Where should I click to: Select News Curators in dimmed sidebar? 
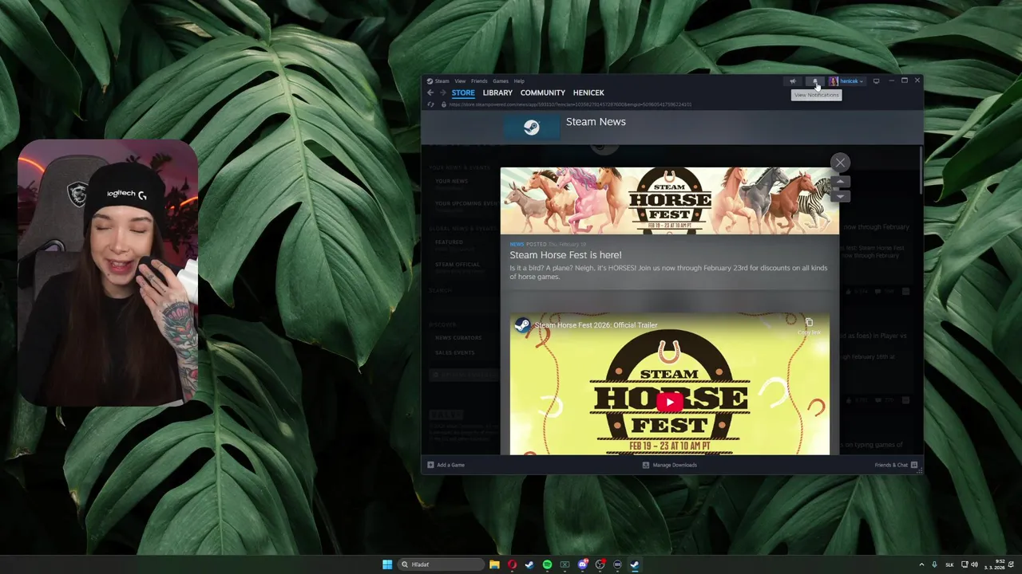[458, 338]
